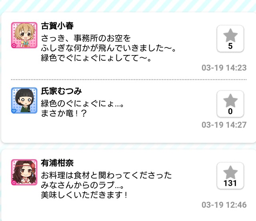
Task: Open the reply ending まさか竜!?
Action: click(x=82, y=108)
